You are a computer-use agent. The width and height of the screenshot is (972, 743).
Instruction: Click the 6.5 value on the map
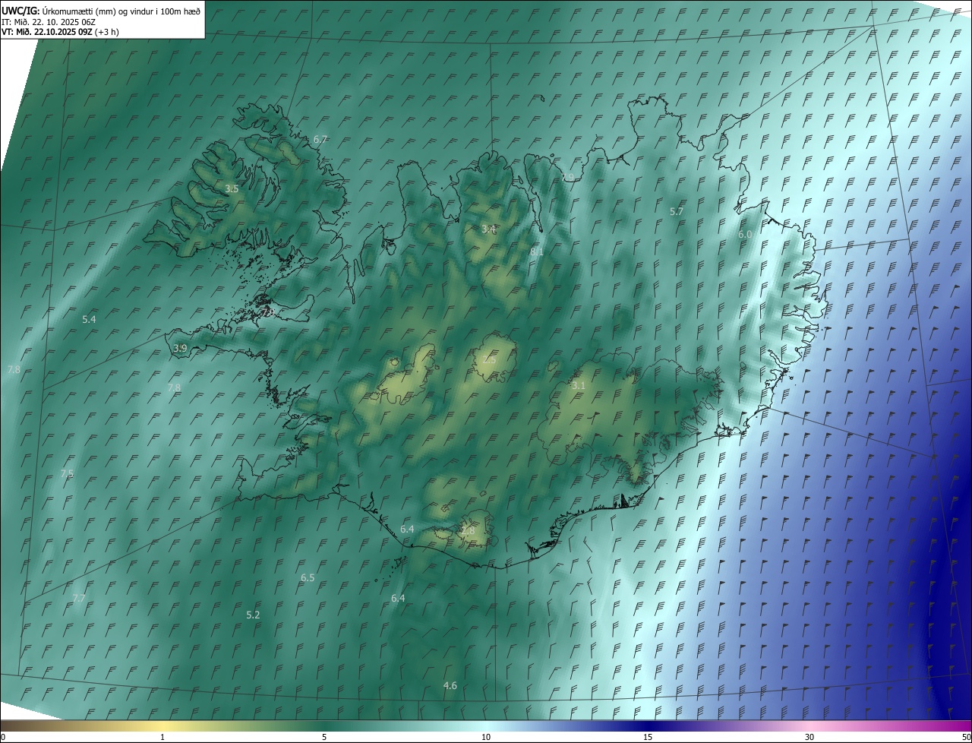(308, 578)
